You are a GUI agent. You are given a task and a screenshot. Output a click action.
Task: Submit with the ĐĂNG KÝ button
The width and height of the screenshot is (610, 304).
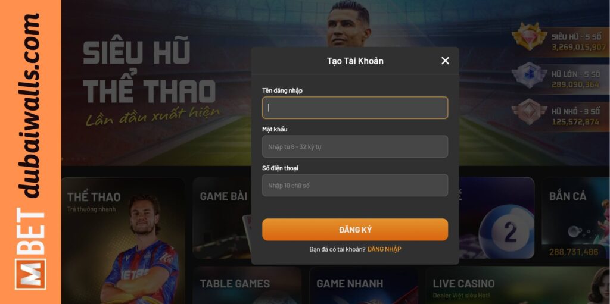pos(355,230)
